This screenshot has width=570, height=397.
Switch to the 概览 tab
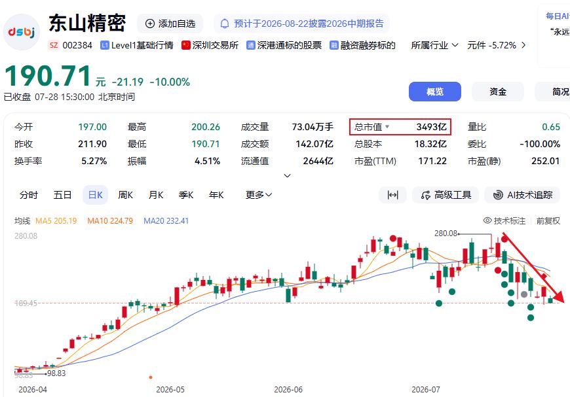point(435,92)
